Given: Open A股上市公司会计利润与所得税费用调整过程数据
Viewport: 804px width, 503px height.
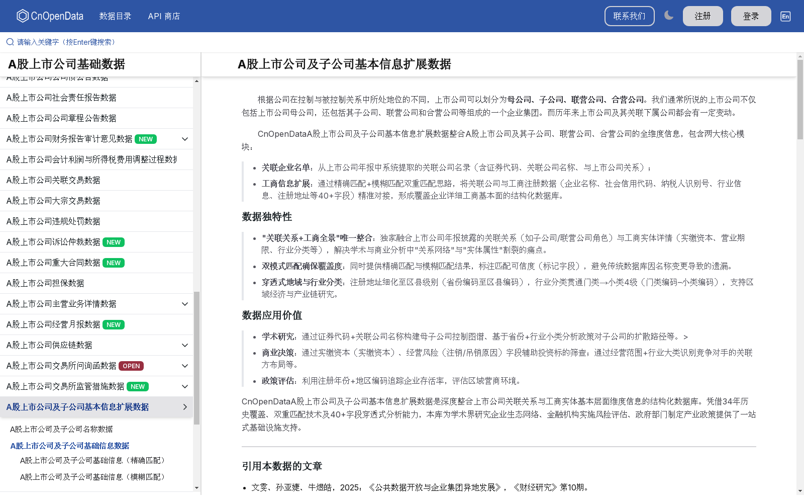Looking at the screenshot, I should [x=96, y=159].
